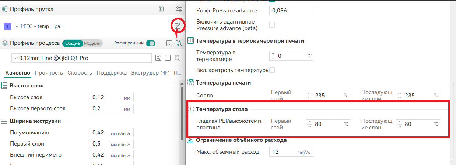Click the layers icon beside Профиль процесса
The height and width of the screenshot is (165, 456).
point(5,43)
